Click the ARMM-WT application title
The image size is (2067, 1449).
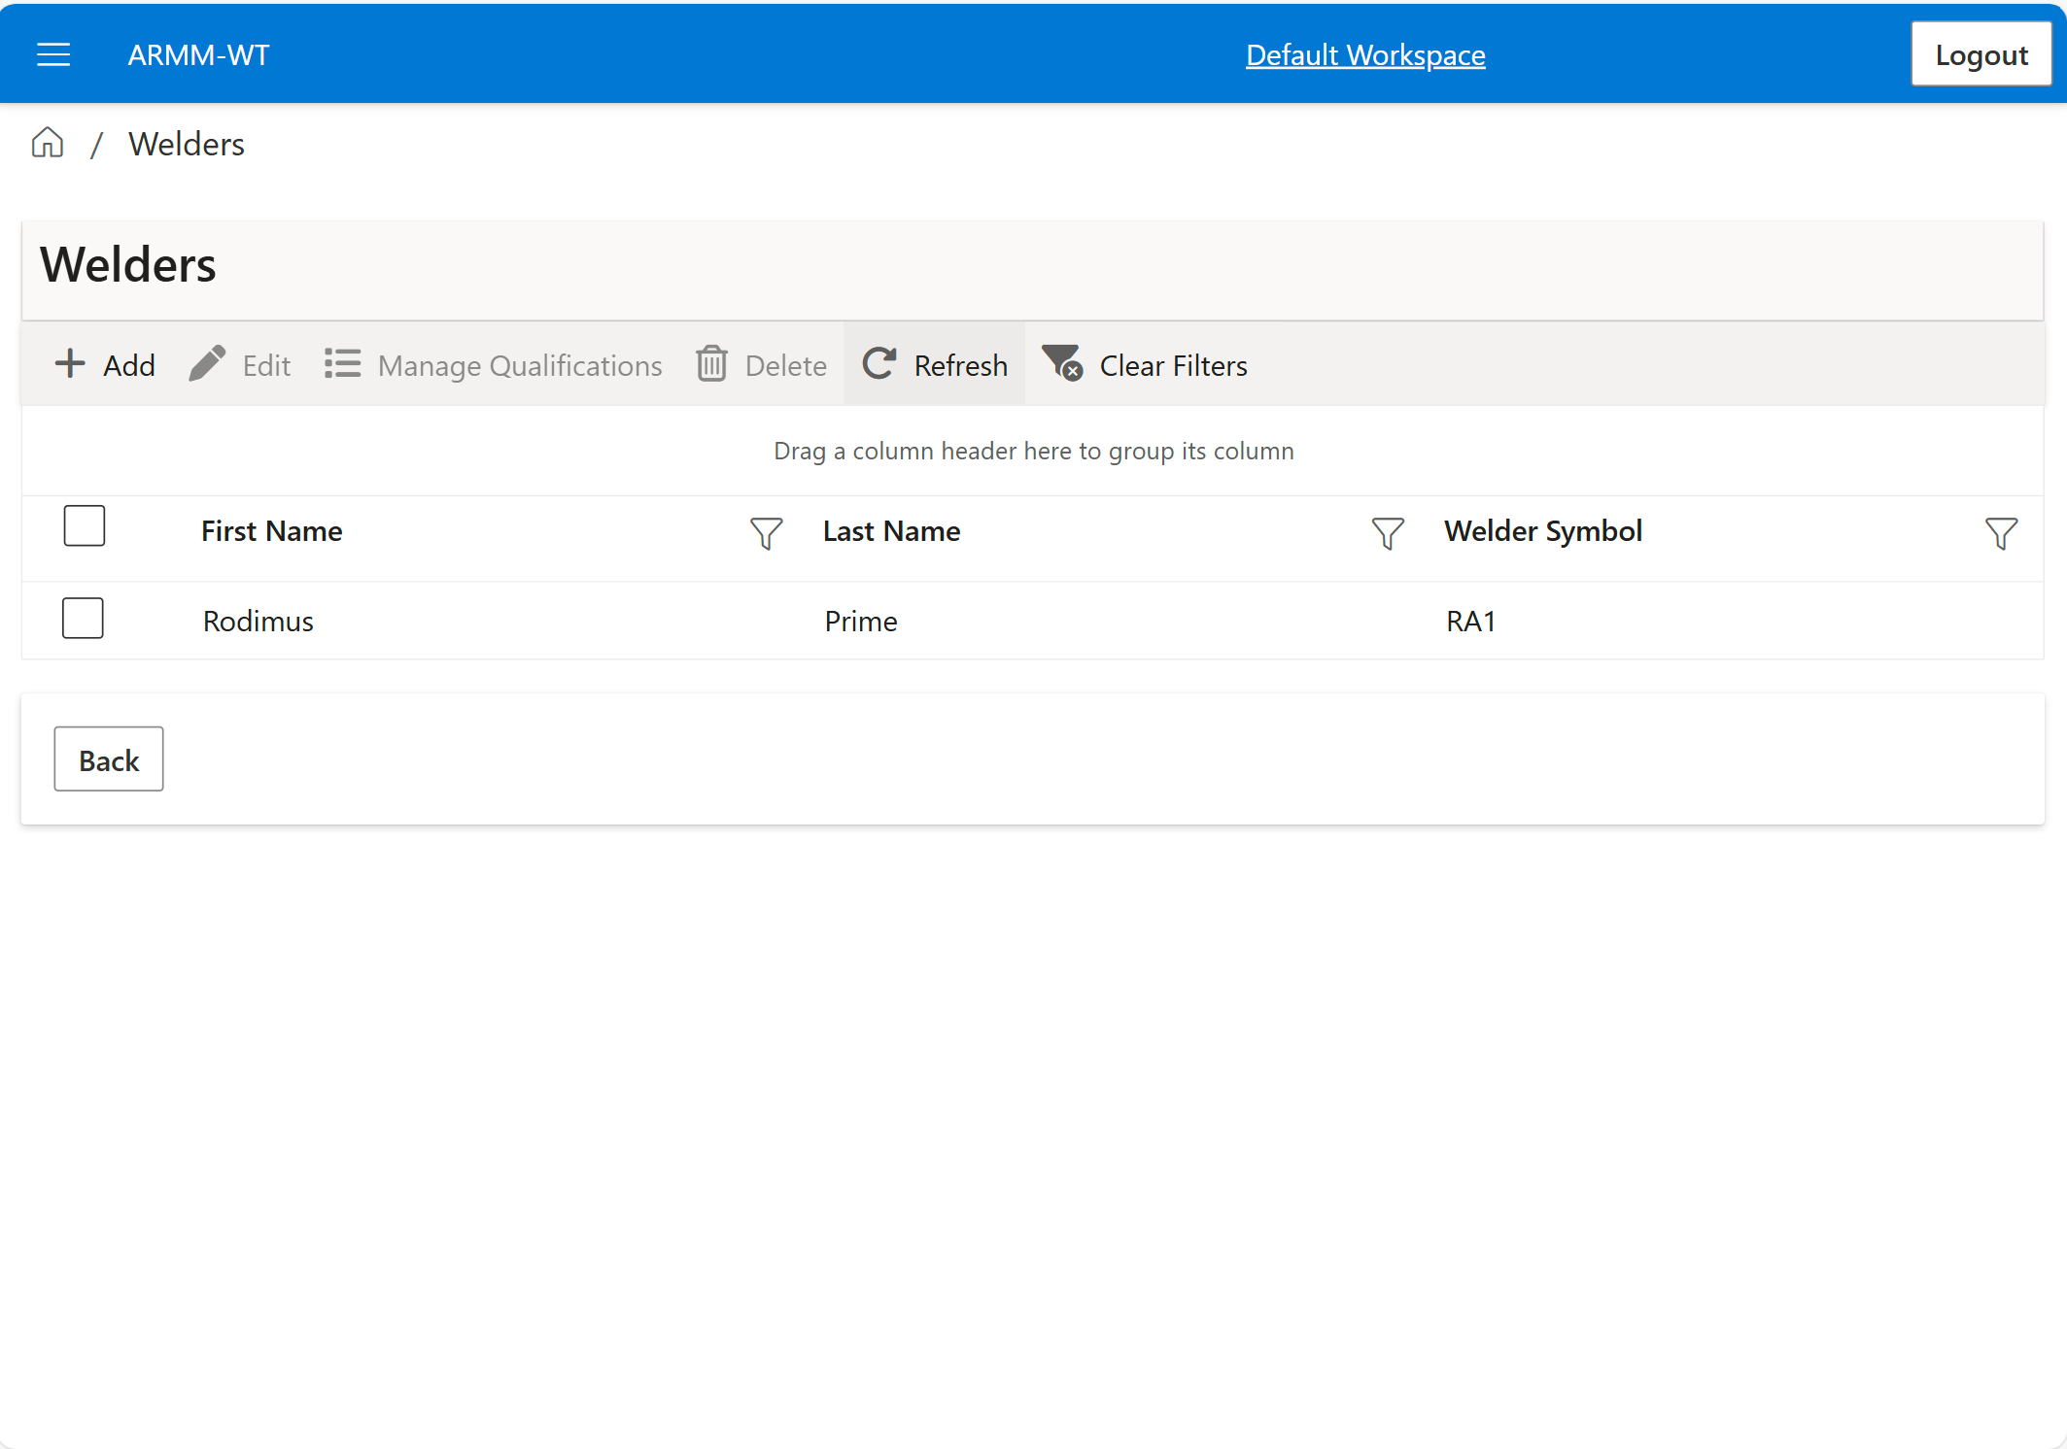click(x=199, y=55)
